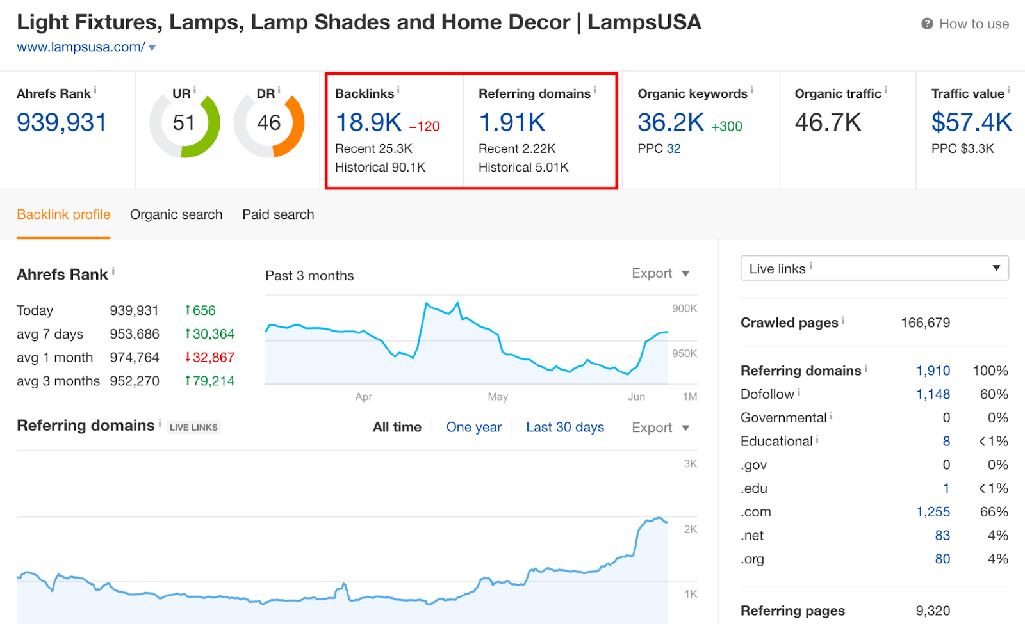Click the info icon inside Live links box
1025x624 pixels.
tap(811, 266)
